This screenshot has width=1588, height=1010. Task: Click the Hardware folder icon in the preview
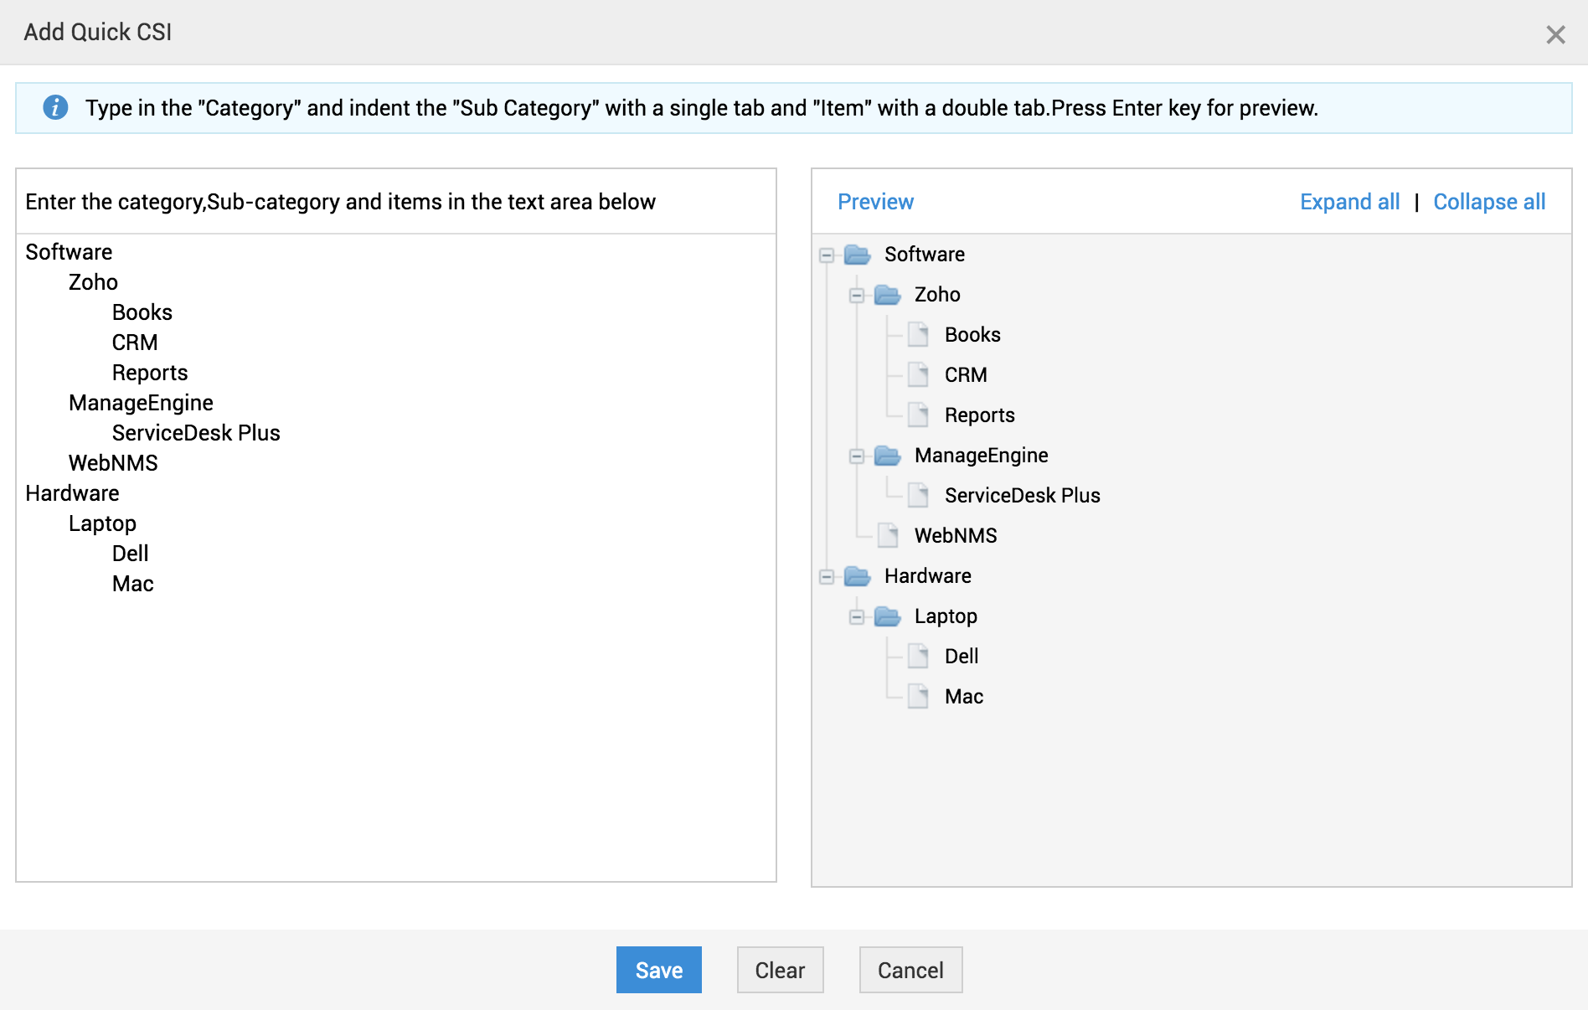(858, 576)
